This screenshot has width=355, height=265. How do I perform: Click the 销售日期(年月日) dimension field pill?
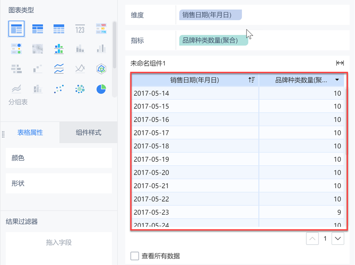coord(210,15)
